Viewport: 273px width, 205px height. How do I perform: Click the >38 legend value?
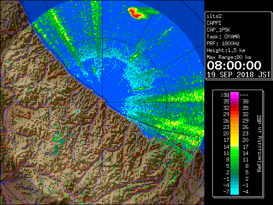click(225, 95)
